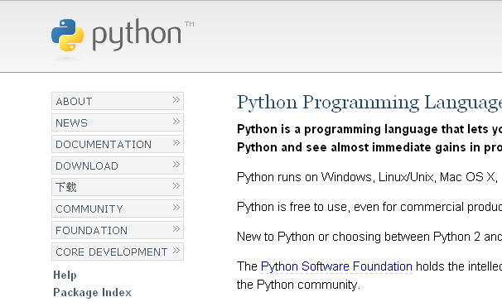Expand the ABOUT chevron arrow

click(x=176, y=100)
